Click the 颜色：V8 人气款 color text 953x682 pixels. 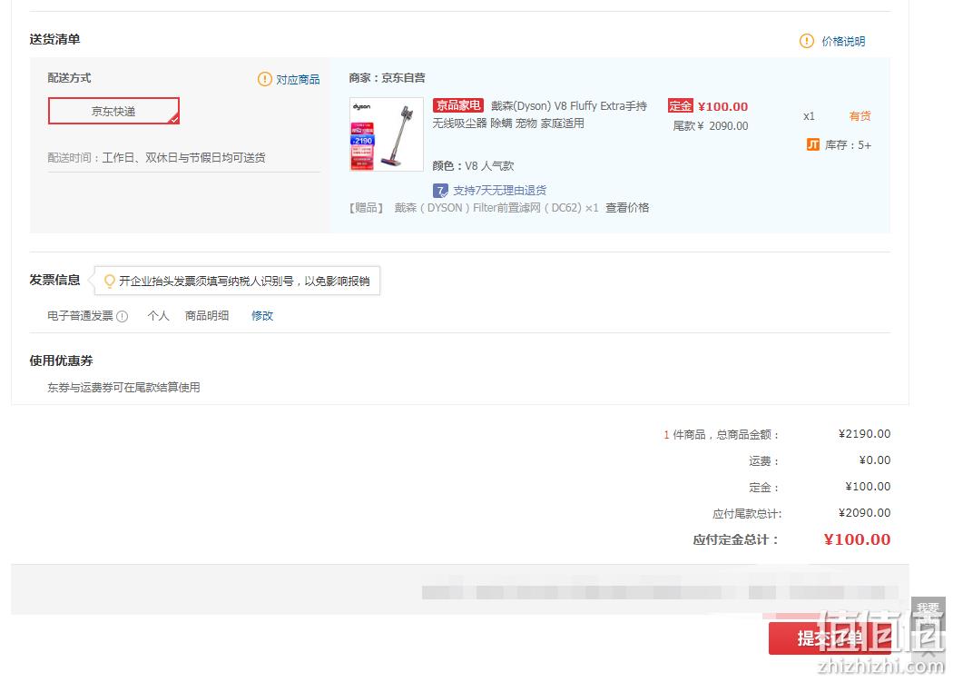point(474,165)
